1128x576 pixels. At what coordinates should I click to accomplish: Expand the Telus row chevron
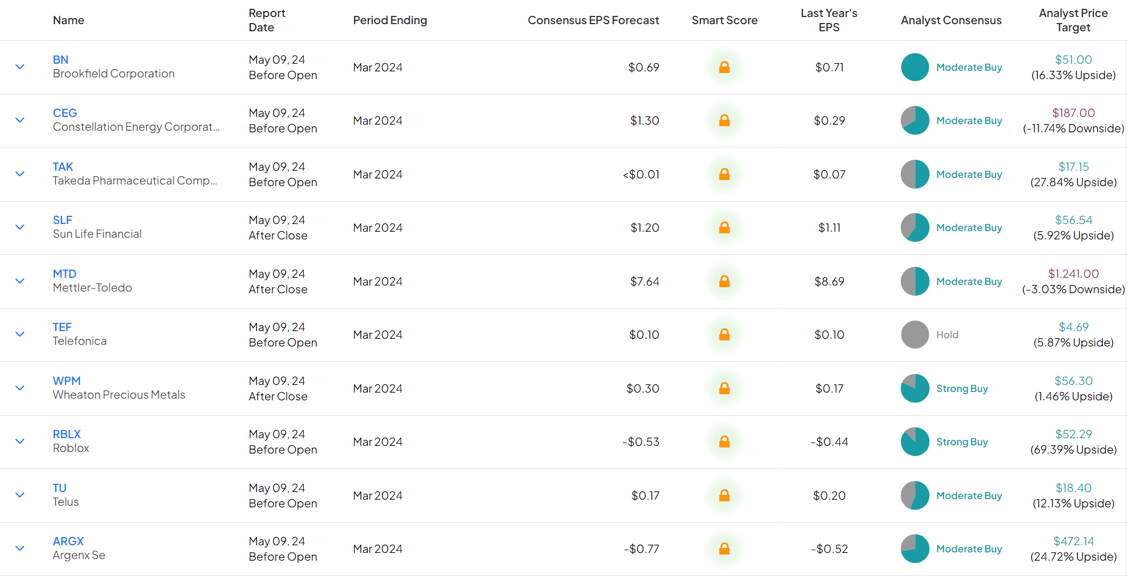click(x=20, y=495)
